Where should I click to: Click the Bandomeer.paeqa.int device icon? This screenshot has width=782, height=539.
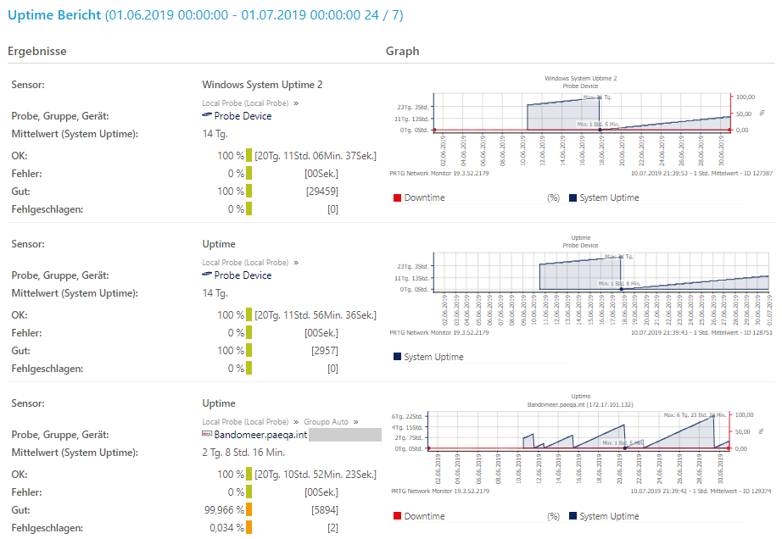[x=207, y=434]
